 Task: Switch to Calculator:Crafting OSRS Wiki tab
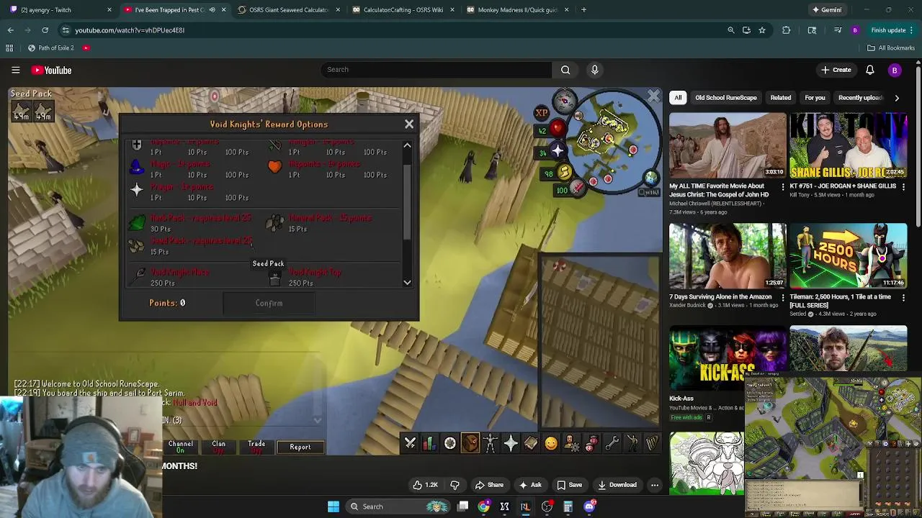402,10
